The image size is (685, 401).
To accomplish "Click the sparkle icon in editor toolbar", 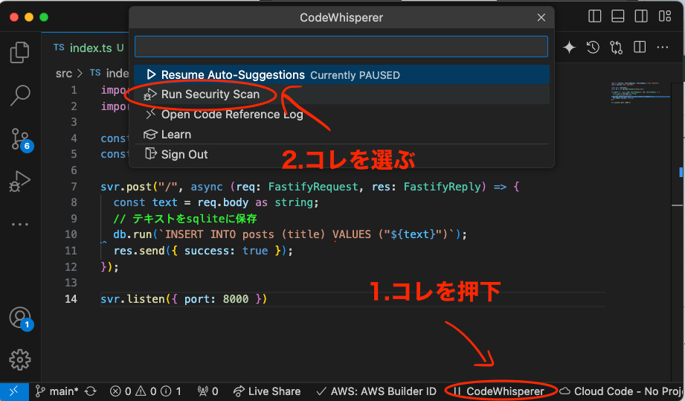I will [569, 47].
